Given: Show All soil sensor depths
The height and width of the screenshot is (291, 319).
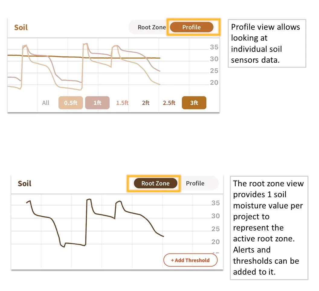Looking at the screenshot, I should pyautogui.click(x=46, y=103).
